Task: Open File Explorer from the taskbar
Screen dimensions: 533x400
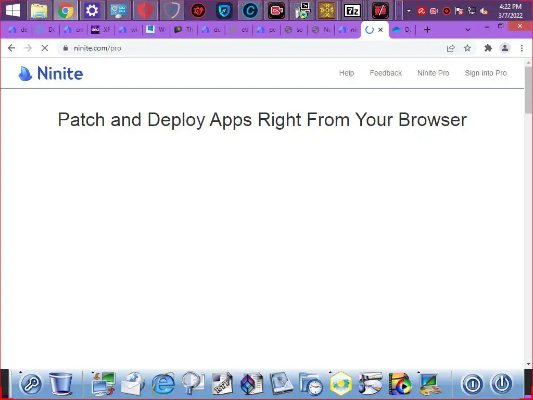Action: [x=39, y=10]
